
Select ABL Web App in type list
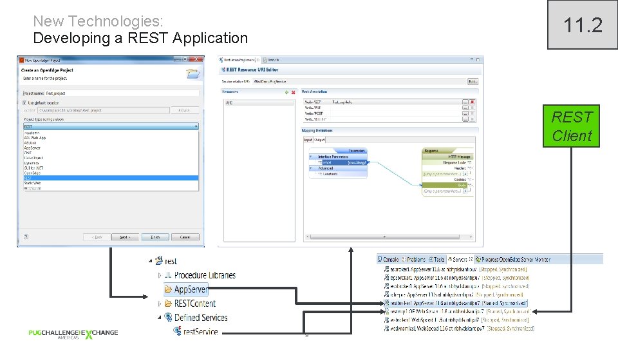point(111,138)
